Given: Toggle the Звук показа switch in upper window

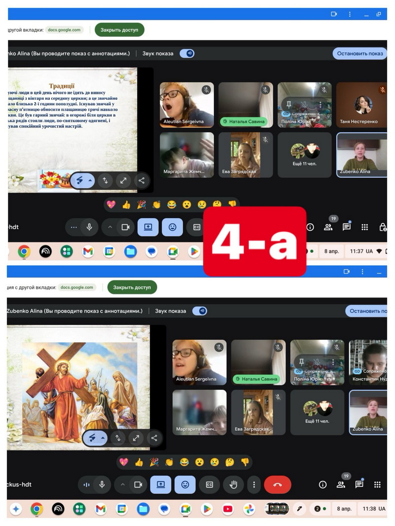Looking at the screenshot, I should [x=187, y=53].
